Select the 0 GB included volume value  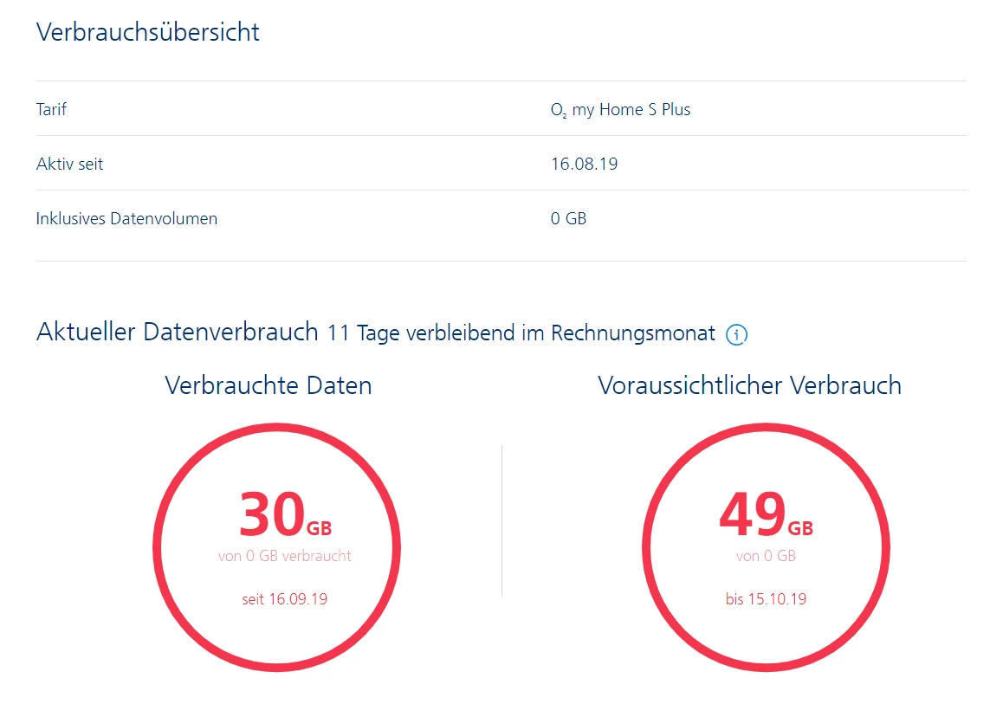click(568, 218)
